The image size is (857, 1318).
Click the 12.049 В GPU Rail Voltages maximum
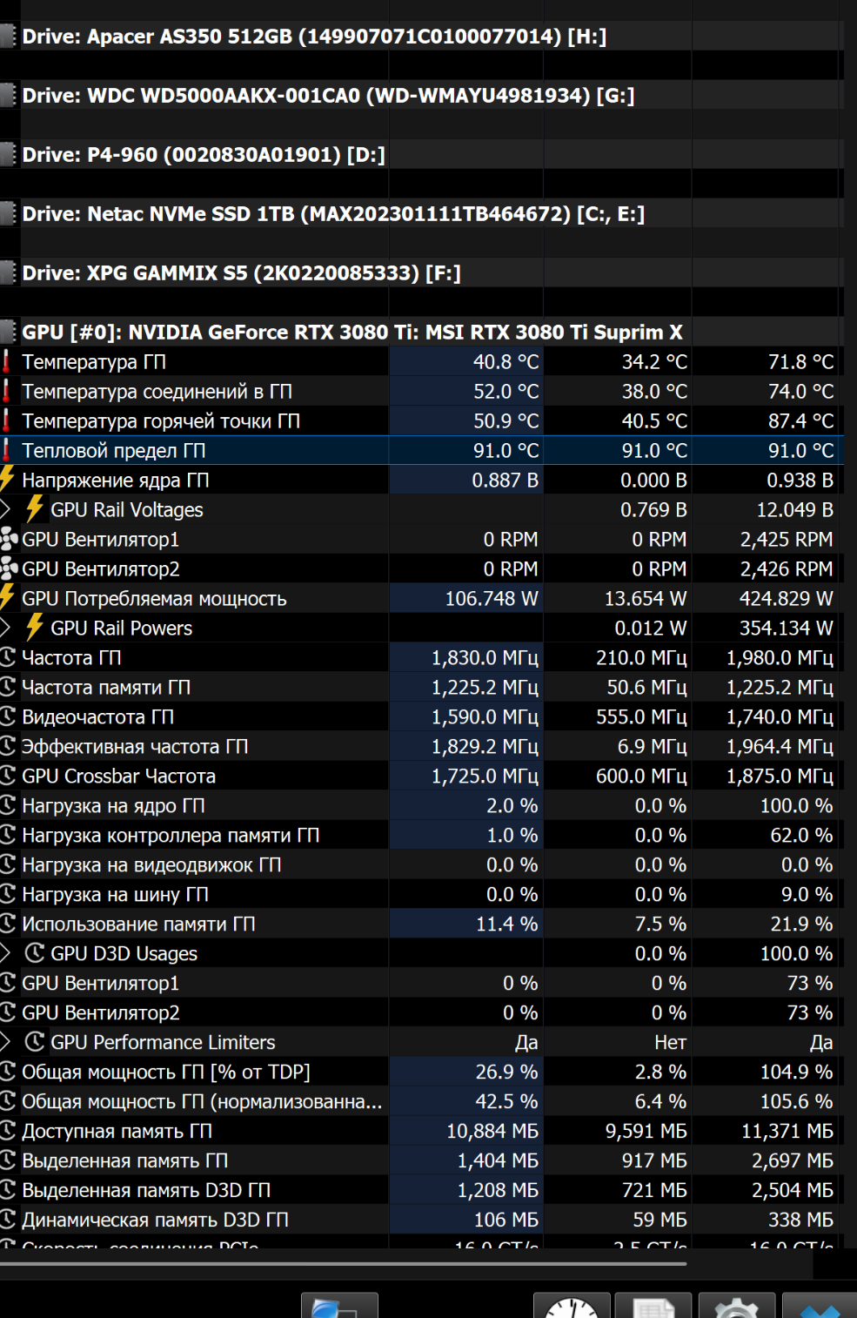point(795,510)
